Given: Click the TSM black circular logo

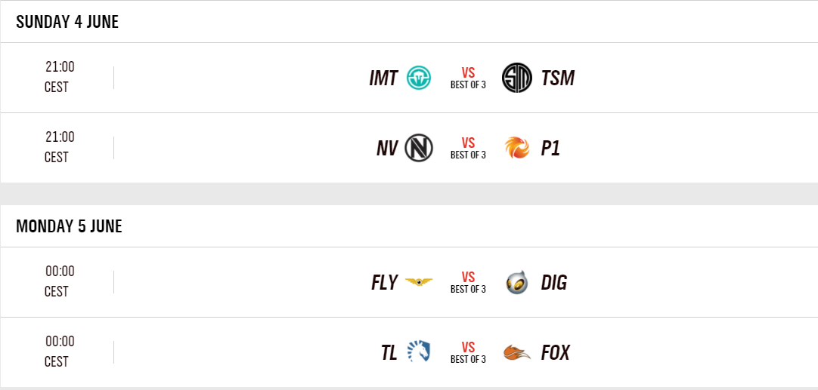Looking at the screenshot, I should 517,78.
